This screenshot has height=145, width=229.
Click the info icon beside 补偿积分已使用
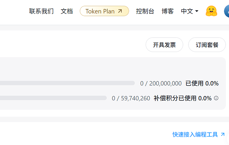(x=216, y=98)
